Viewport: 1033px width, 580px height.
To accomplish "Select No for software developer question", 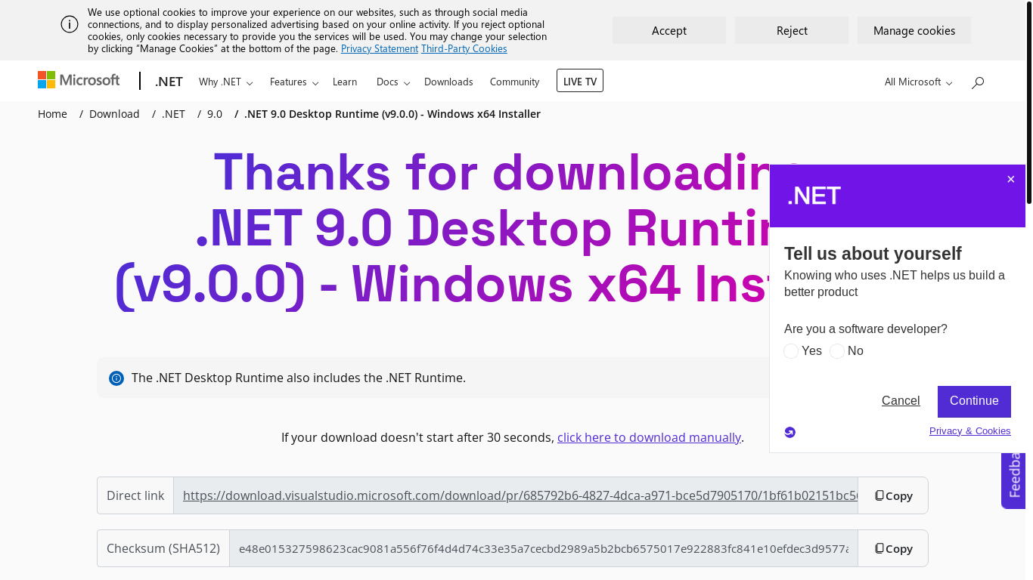I will point(837,351).
